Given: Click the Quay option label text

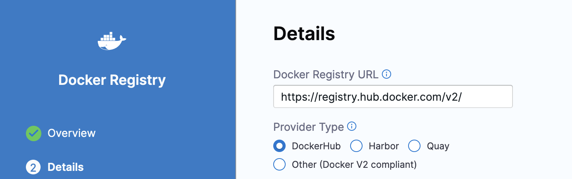Looking at the screenshot, I should pyautogui.click(x=438, y=146).
